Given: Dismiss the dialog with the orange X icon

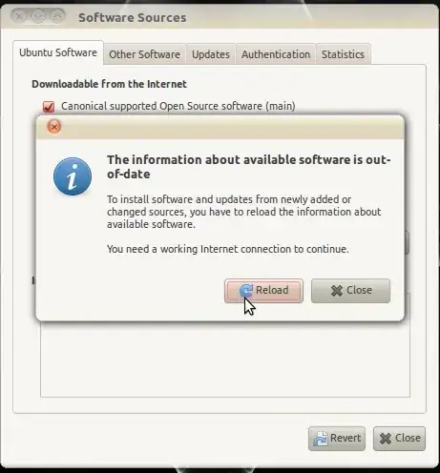Looking at the screenshot, I should (x=54, y=127).
